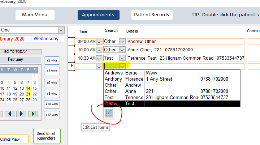Click the skip-to-last arrow under the calendar
The width and height of the screenshot is (260, 145).
[x=33, y=114]
